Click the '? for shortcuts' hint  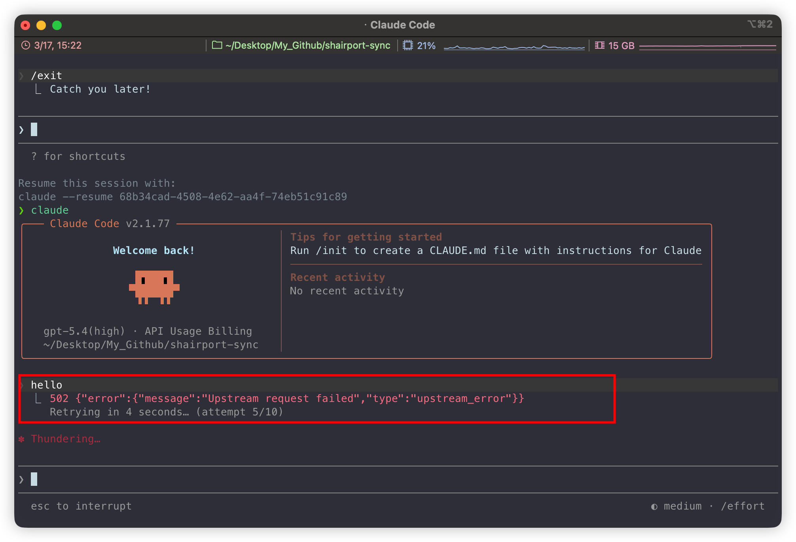[x=78, y=157]
